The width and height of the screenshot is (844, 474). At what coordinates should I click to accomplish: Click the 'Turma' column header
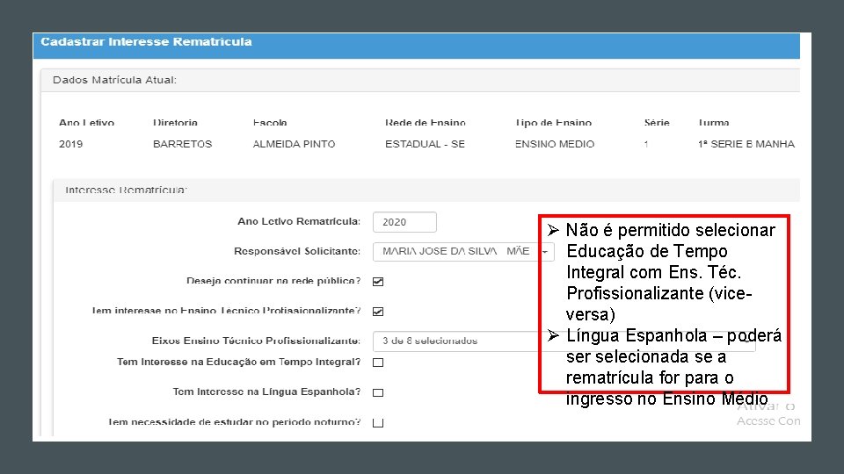click(x=713, y=123)
